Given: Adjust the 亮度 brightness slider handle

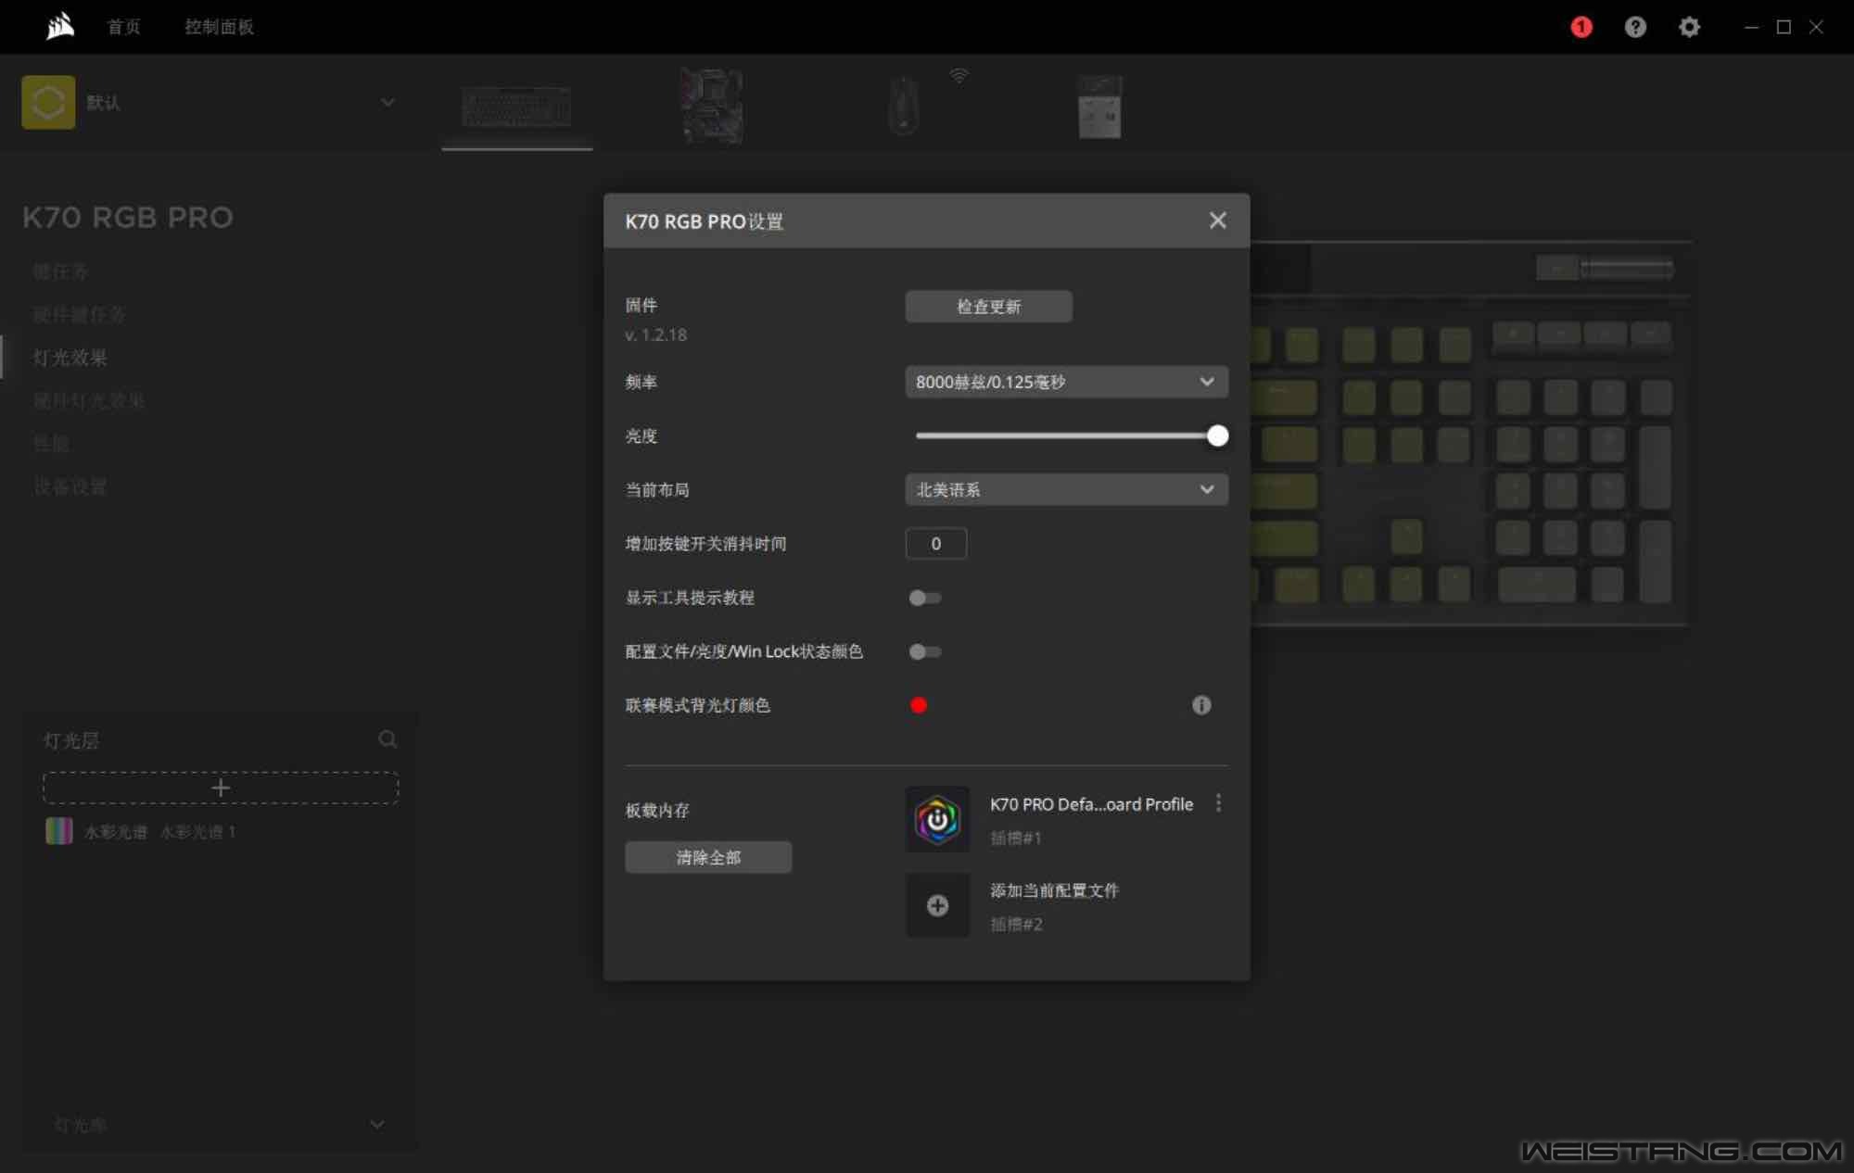Looking at the screenshot, I should coord(1217,435).
